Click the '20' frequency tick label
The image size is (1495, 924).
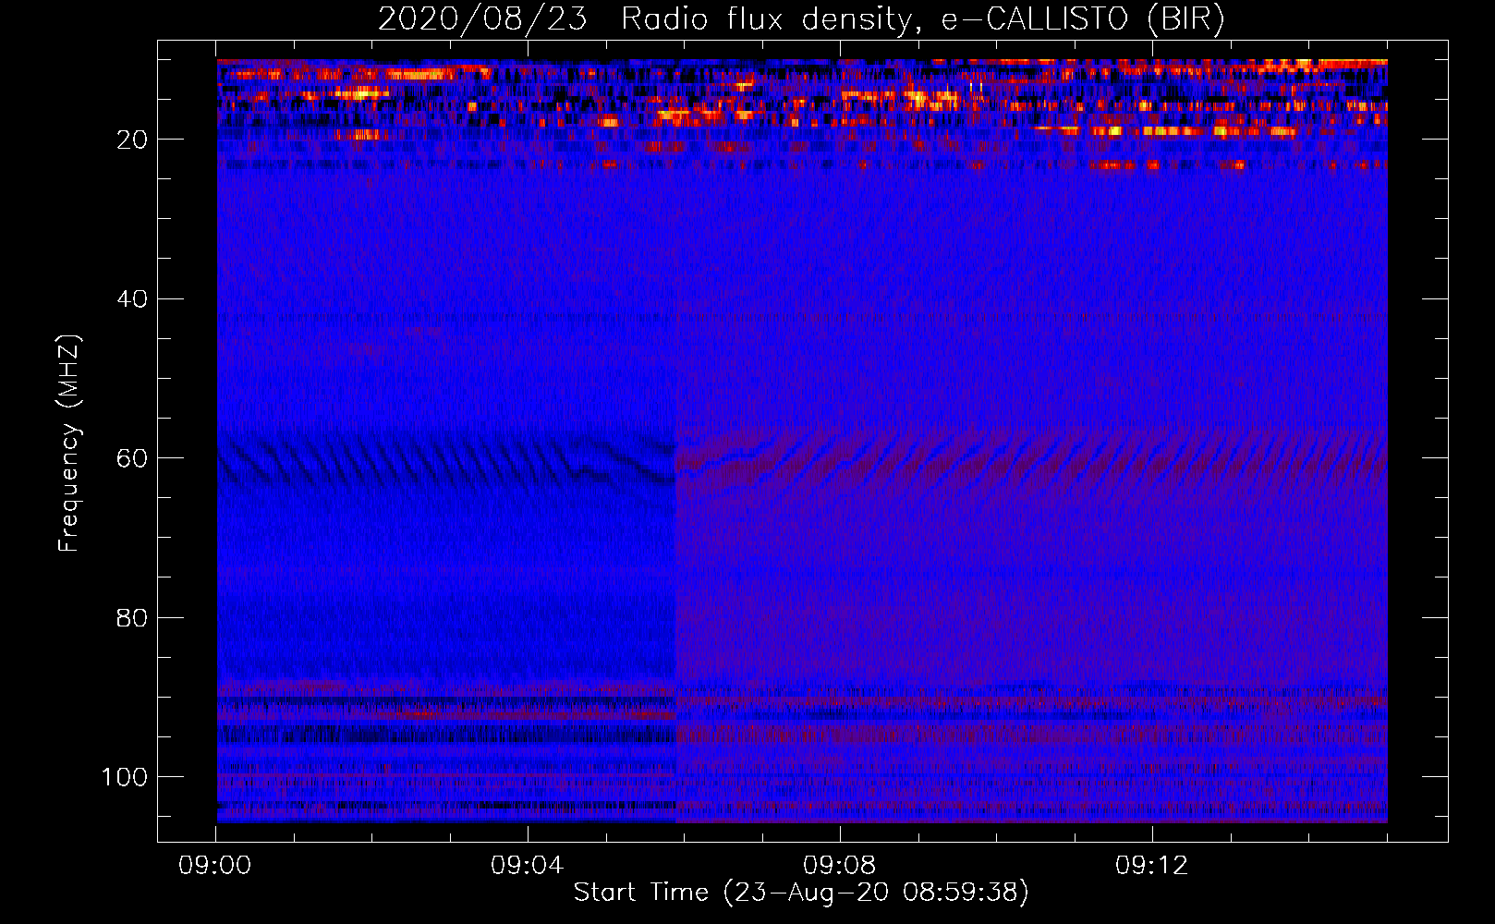click(132, 140)
